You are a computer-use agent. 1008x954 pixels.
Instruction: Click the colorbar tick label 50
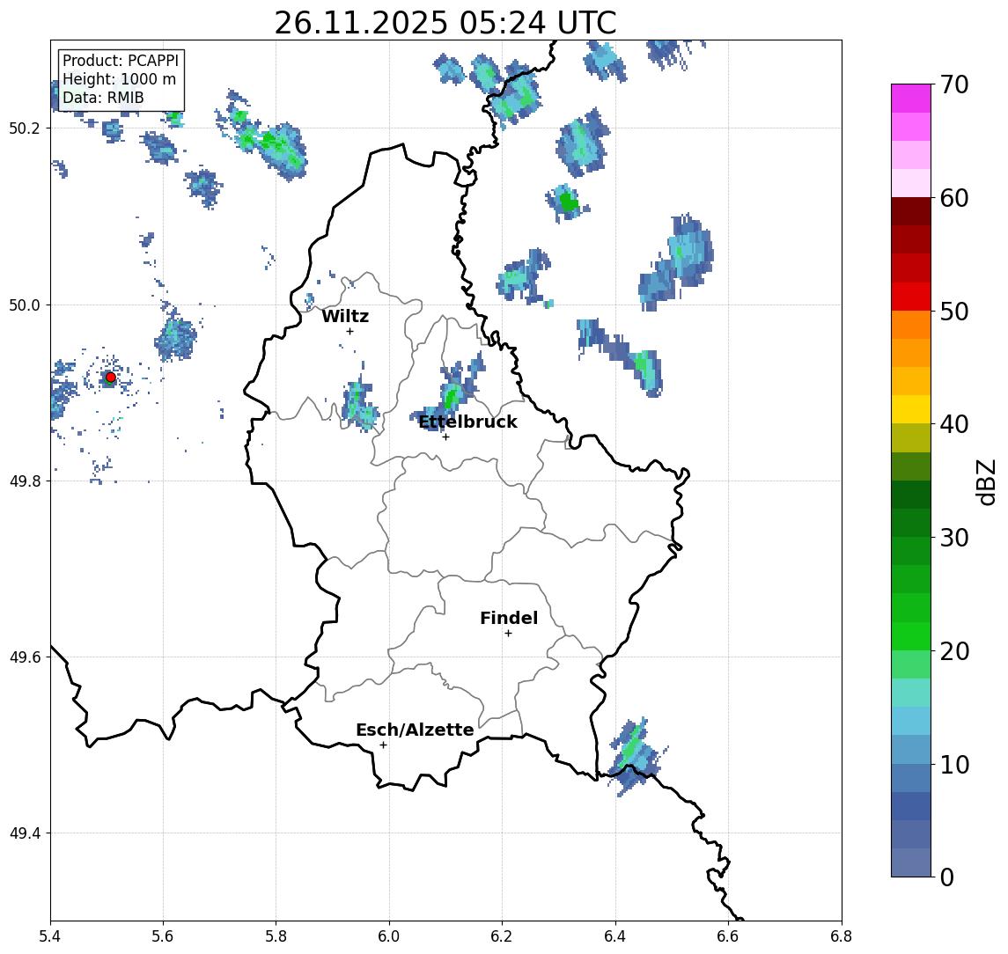click(x=954, y=312)
